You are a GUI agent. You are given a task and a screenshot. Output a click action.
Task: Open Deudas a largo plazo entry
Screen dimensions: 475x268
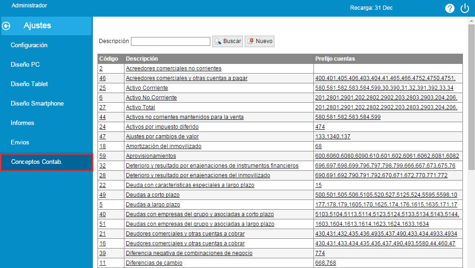(153, 205)
